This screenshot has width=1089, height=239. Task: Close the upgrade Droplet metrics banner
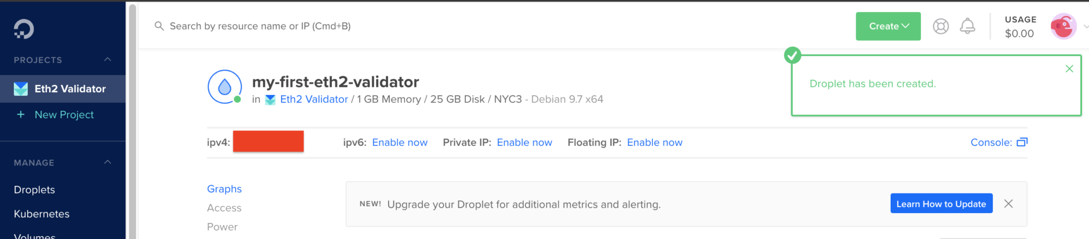1008,203
